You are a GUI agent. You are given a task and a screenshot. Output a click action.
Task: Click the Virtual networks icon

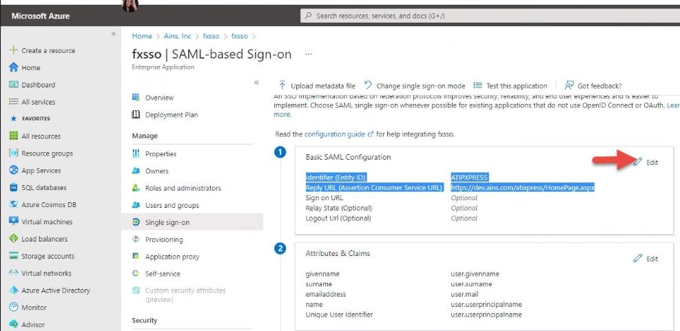pyautogui.click(x=14, y=273)
